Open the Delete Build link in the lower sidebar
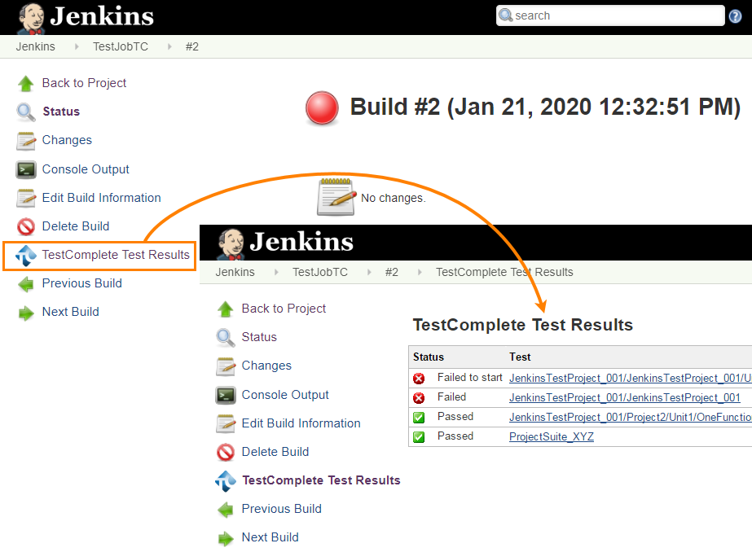 (x=275, y=452)
